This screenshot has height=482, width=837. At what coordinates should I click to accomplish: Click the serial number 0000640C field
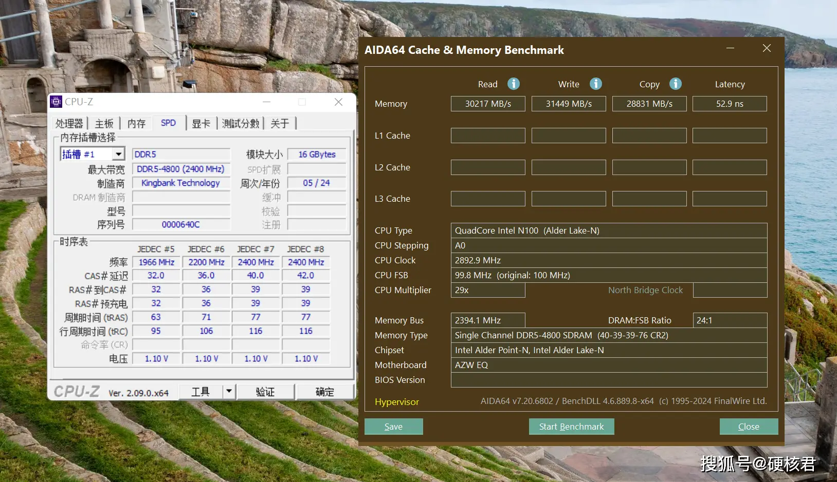tap(181, 224)
